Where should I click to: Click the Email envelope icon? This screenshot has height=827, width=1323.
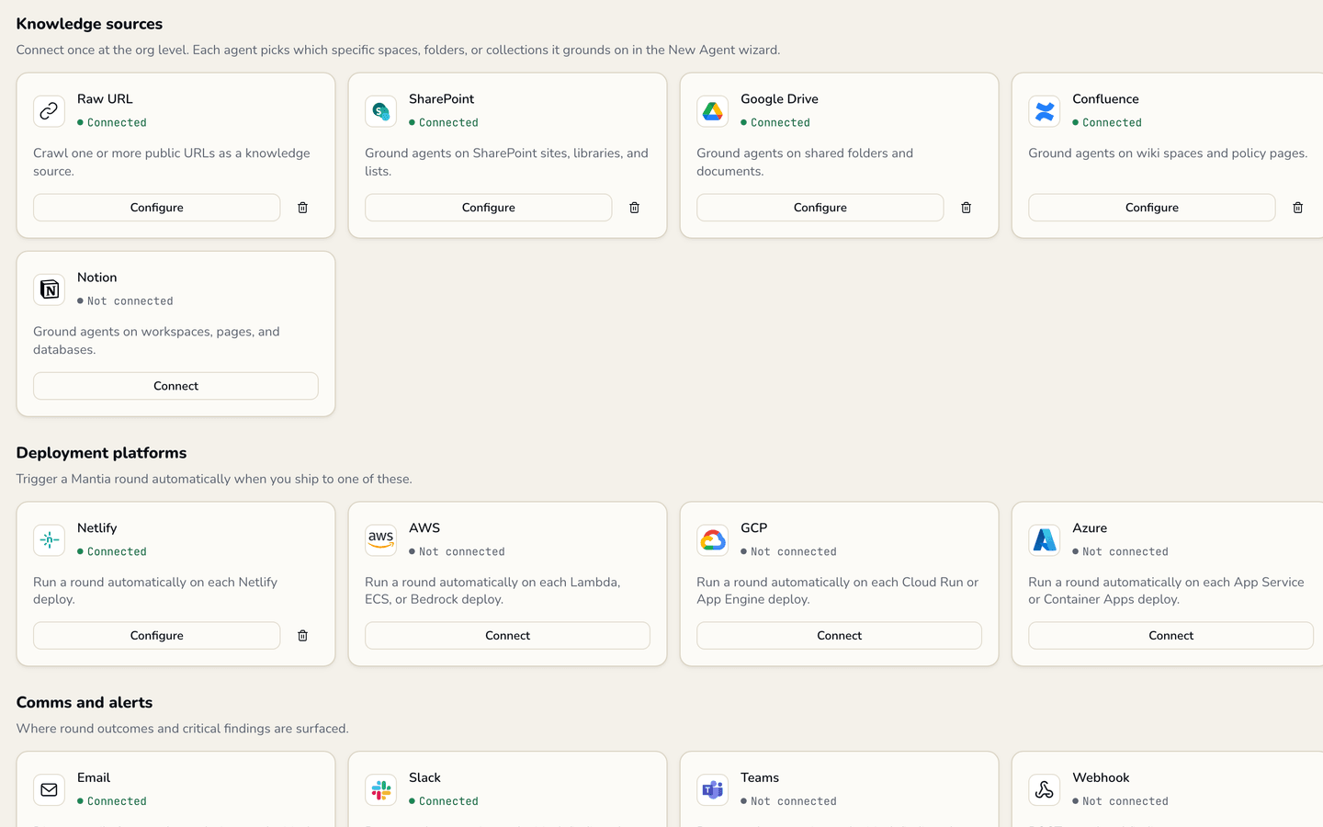pos(49,789)
